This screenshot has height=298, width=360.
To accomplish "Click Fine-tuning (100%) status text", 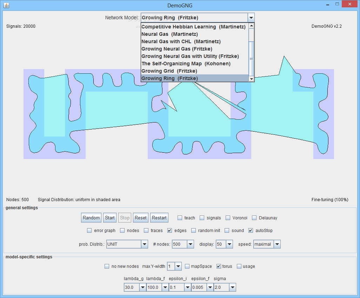I will coord(330,200).
